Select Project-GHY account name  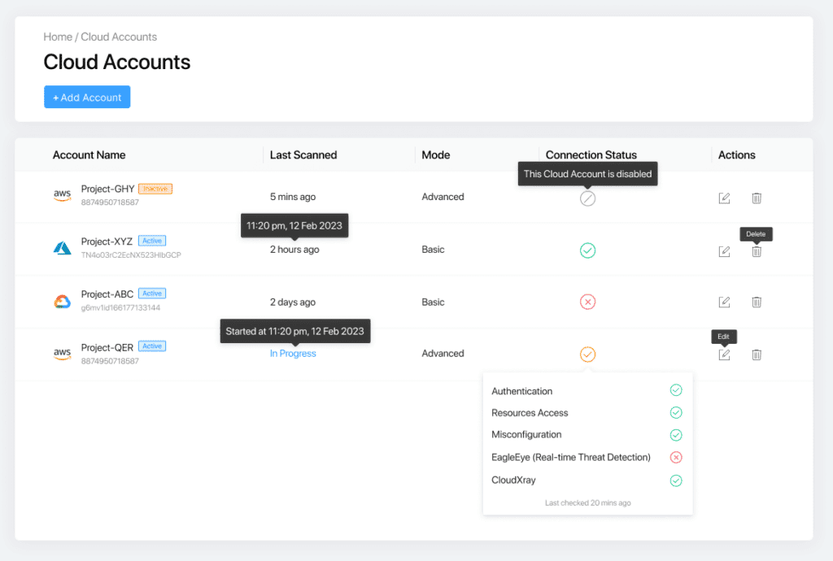click(108, 189)
